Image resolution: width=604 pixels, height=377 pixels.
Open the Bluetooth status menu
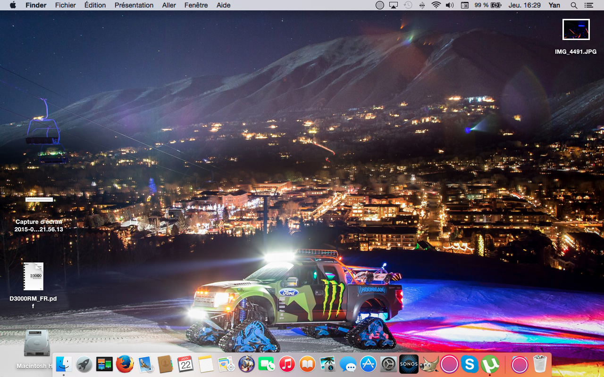[422, 5]
